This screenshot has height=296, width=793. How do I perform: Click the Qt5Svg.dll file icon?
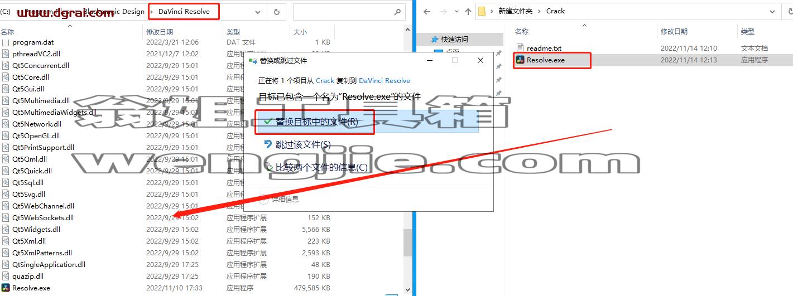pos(6,195)
